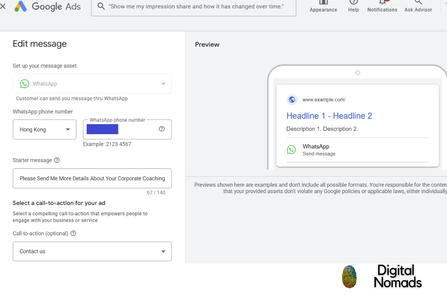
Task: Close the Edit message panel with X
Action: coord(2,6)
